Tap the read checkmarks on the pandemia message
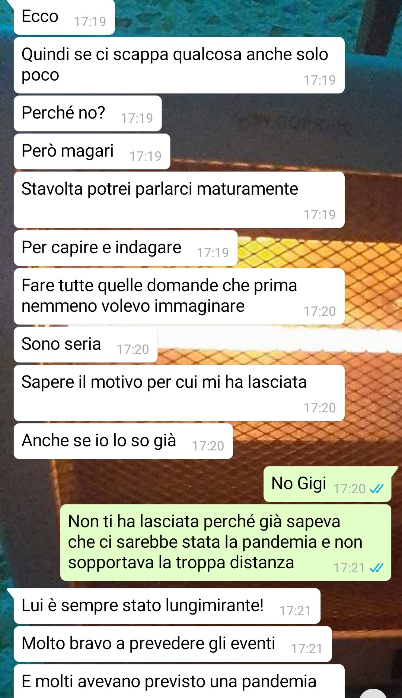This screenshot has height=698, width=402. click(376, 567)
